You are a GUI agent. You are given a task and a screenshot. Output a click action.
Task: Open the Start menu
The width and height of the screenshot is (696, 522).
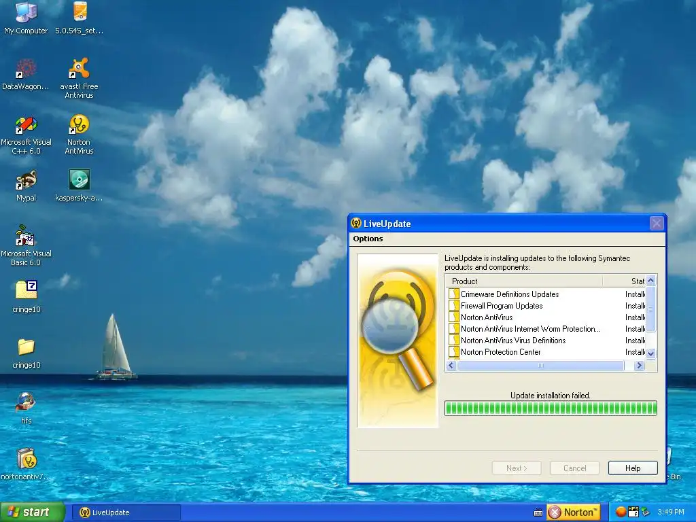click(32, 512)
